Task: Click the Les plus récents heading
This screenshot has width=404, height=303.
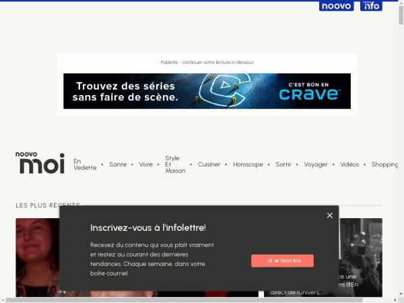Action: [48, 205]
